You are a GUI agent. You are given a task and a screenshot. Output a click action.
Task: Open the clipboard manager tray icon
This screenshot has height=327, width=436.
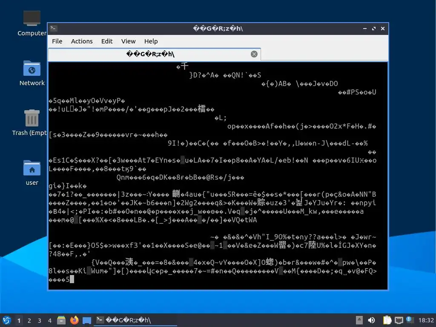click(x=387, y=320)
